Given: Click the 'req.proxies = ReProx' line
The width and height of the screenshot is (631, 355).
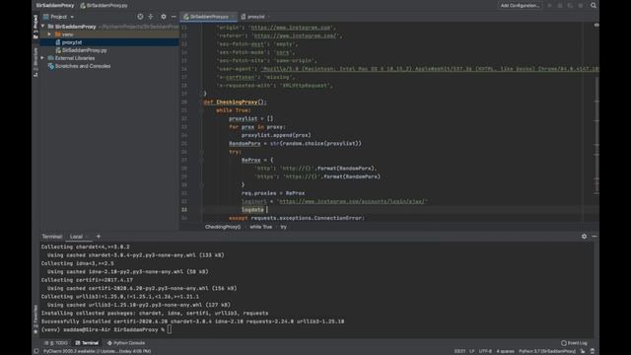Looking at the screenshot, I should (273, 193).
